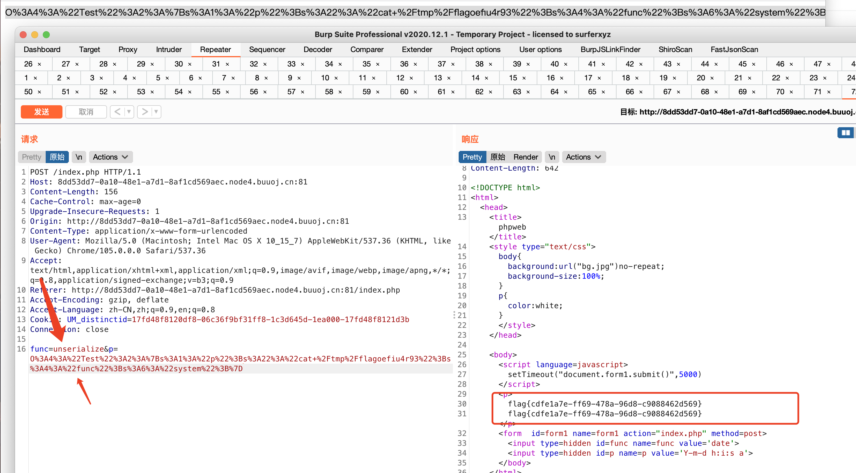Open the Target tab
Image resolution: width=856 pixels, height=473 pixels.
coord(89,49)
